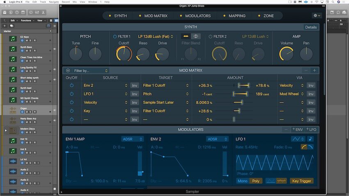Solo the Synth lead track

tap(31, 91)
